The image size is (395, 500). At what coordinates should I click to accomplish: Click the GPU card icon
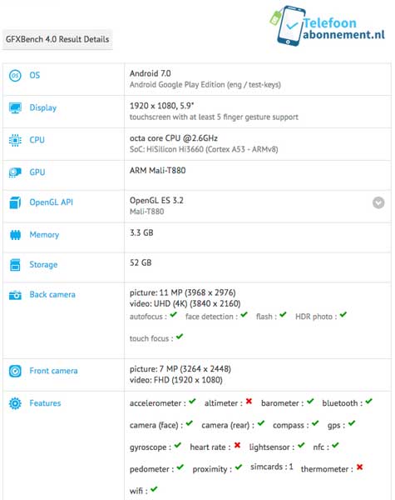15,172
